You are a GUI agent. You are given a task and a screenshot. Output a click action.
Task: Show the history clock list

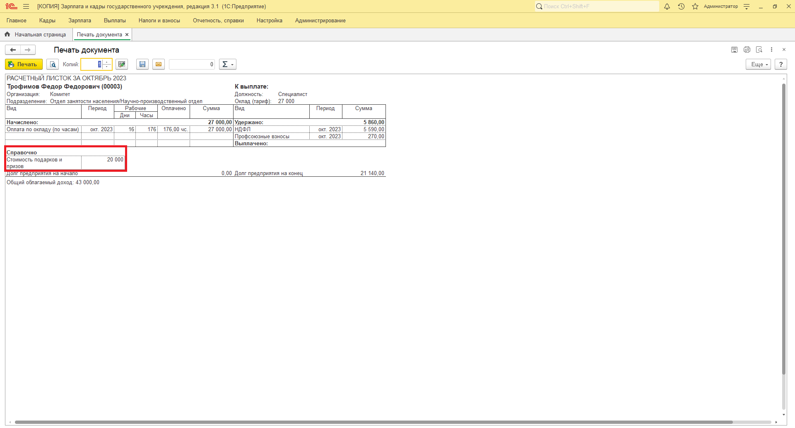(681, 6)
